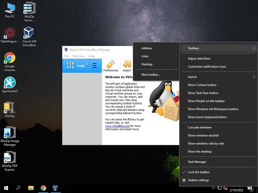258x193 pixels.
Task: Toggle Show Cortana button
Action: tap(218, 85)
